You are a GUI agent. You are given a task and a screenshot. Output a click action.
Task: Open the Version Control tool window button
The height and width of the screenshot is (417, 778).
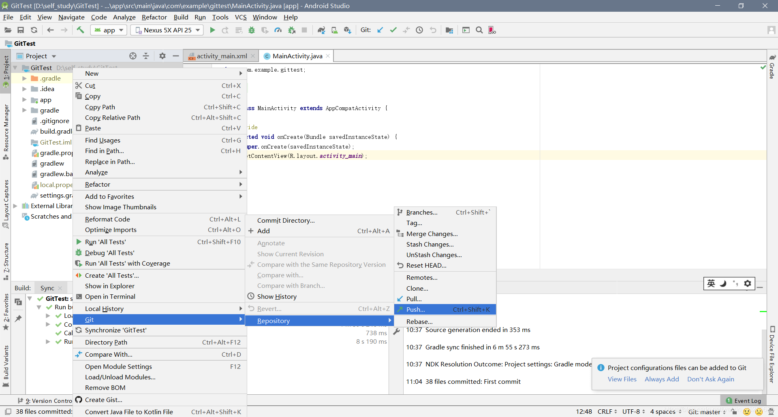pos(45,400)
